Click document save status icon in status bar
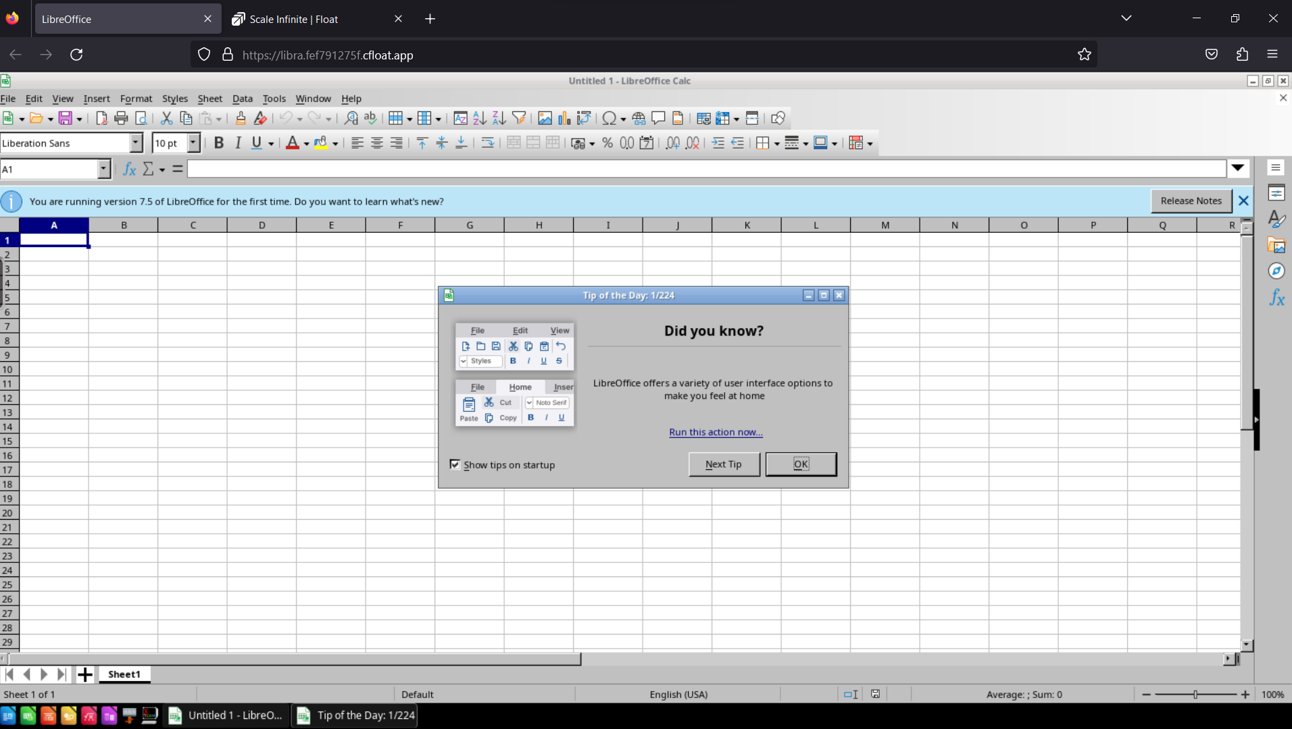This screenshot has width=1292, height=729. [875, 694]
